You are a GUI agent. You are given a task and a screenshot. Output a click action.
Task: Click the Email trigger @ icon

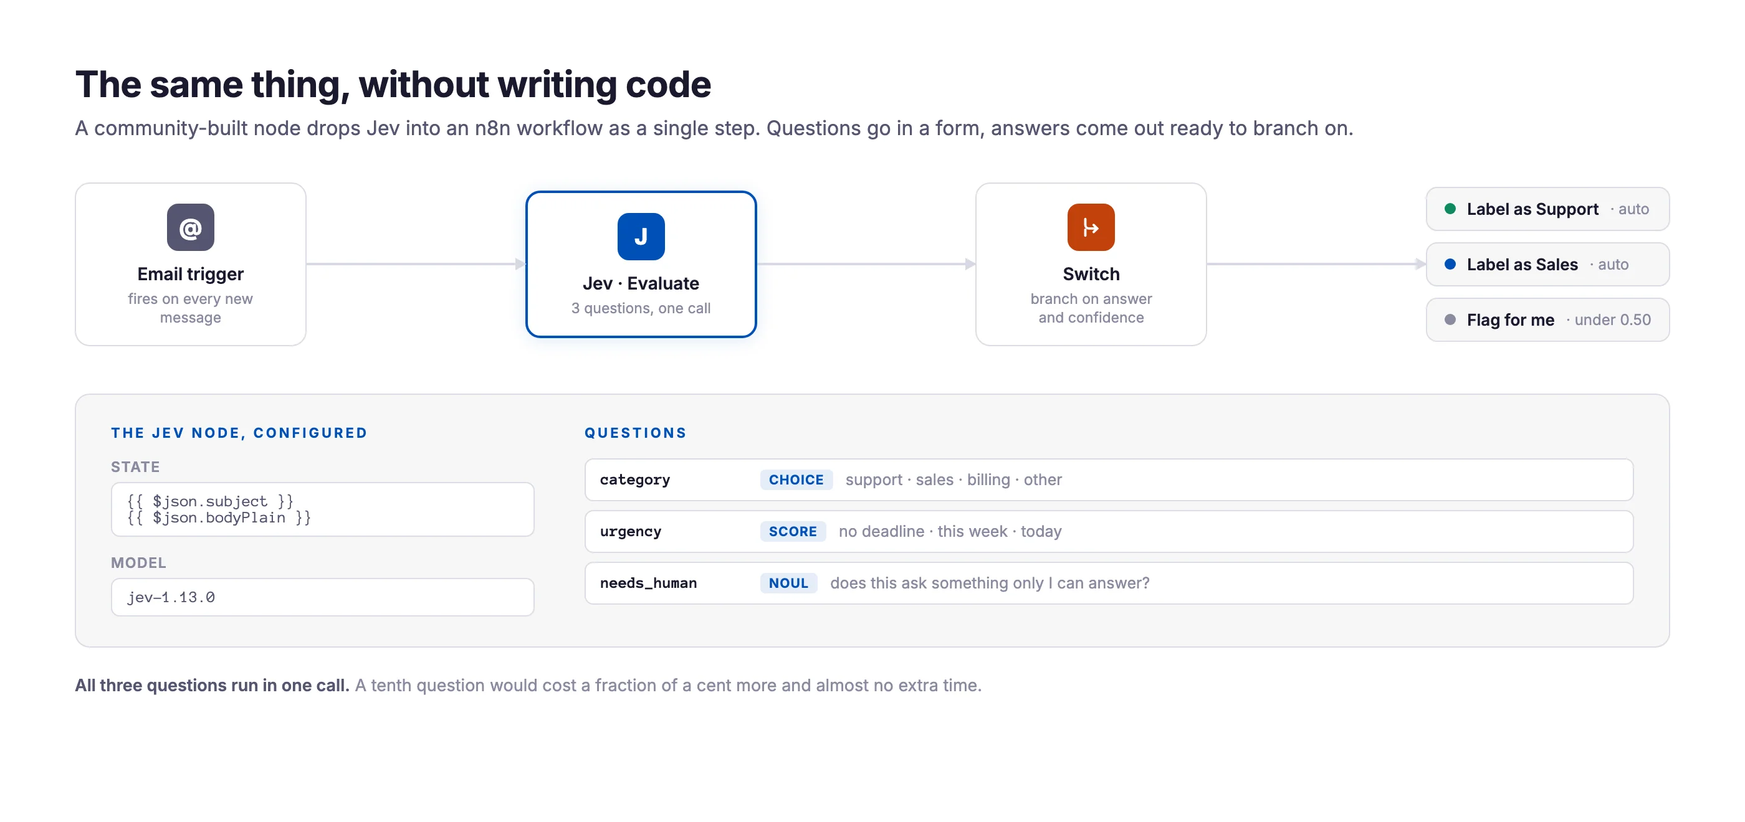[190, 227]
